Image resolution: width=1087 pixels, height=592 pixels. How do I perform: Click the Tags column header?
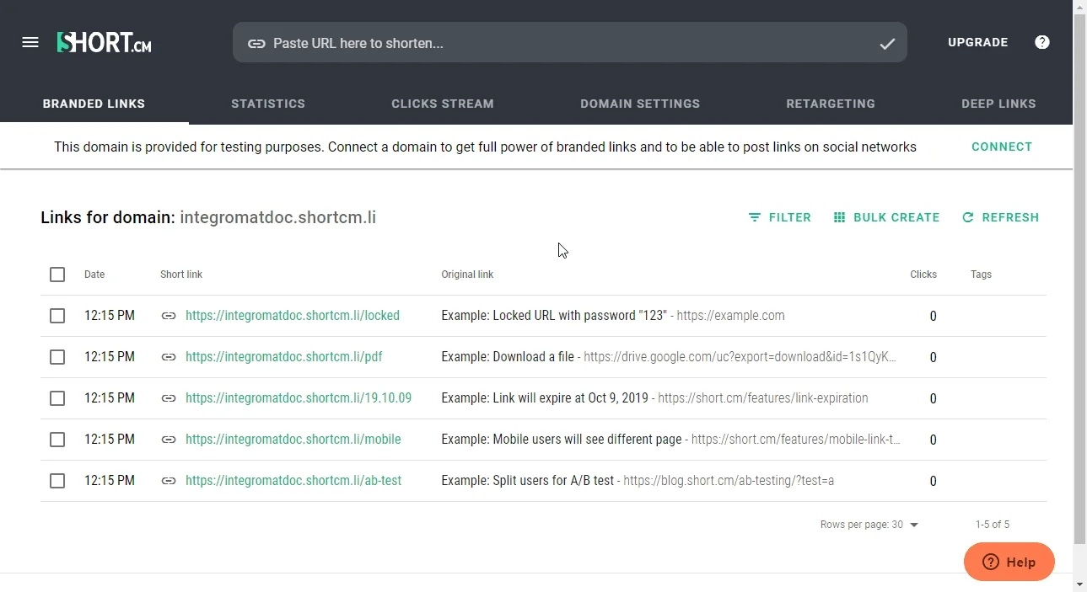(x=981, y=275)
